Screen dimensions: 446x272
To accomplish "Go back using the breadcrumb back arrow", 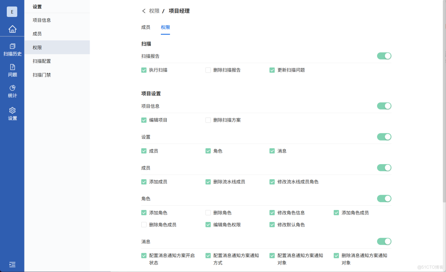I will pos(142,11).
